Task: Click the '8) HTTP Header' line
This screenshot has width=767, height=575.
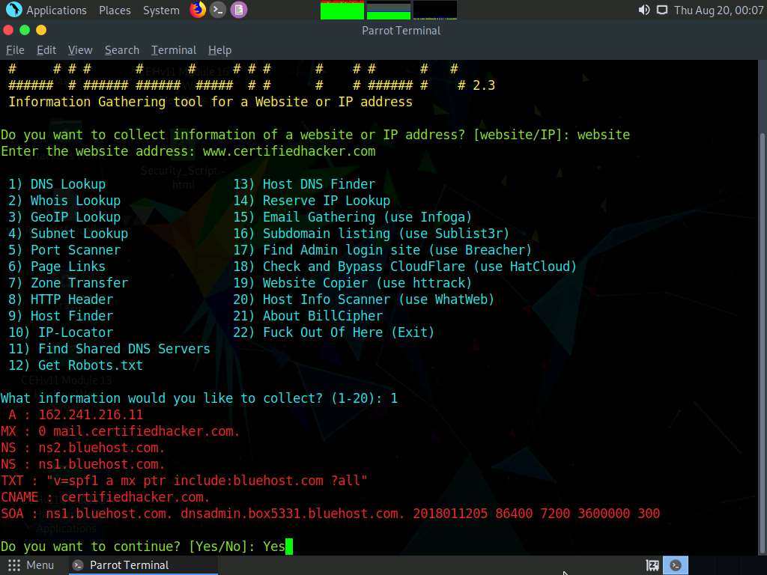Action: point(61,299)
